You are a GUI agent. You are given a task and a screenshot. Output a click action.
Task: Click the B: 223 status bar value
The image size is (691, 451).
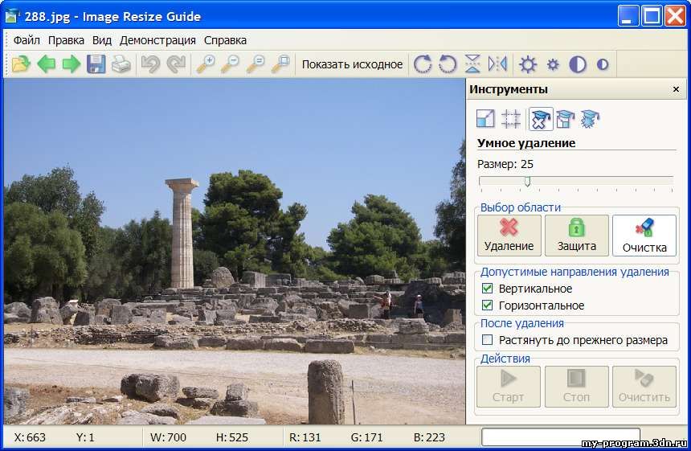[429, 437]
